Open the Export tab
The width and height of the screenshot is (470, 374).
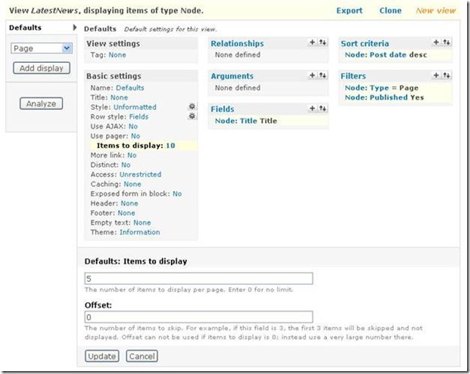tap(350, 11)
